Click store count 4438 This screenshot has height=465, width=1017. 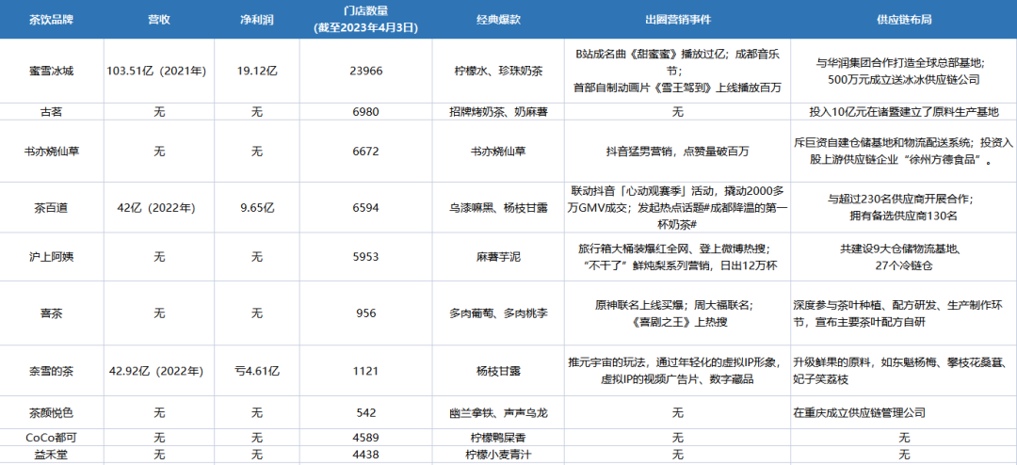point(364,455)
